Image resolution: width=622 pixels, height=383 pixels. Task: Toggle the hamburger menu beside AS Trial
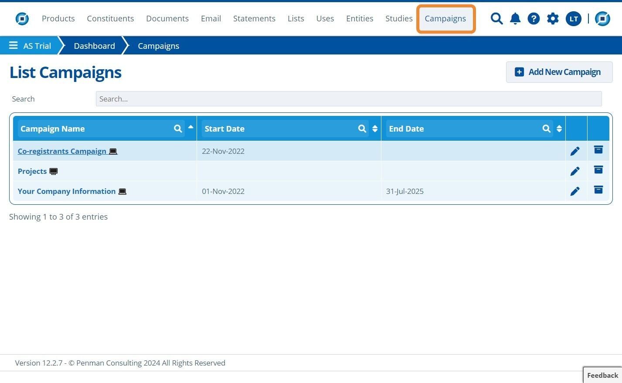tap(14, 45)
